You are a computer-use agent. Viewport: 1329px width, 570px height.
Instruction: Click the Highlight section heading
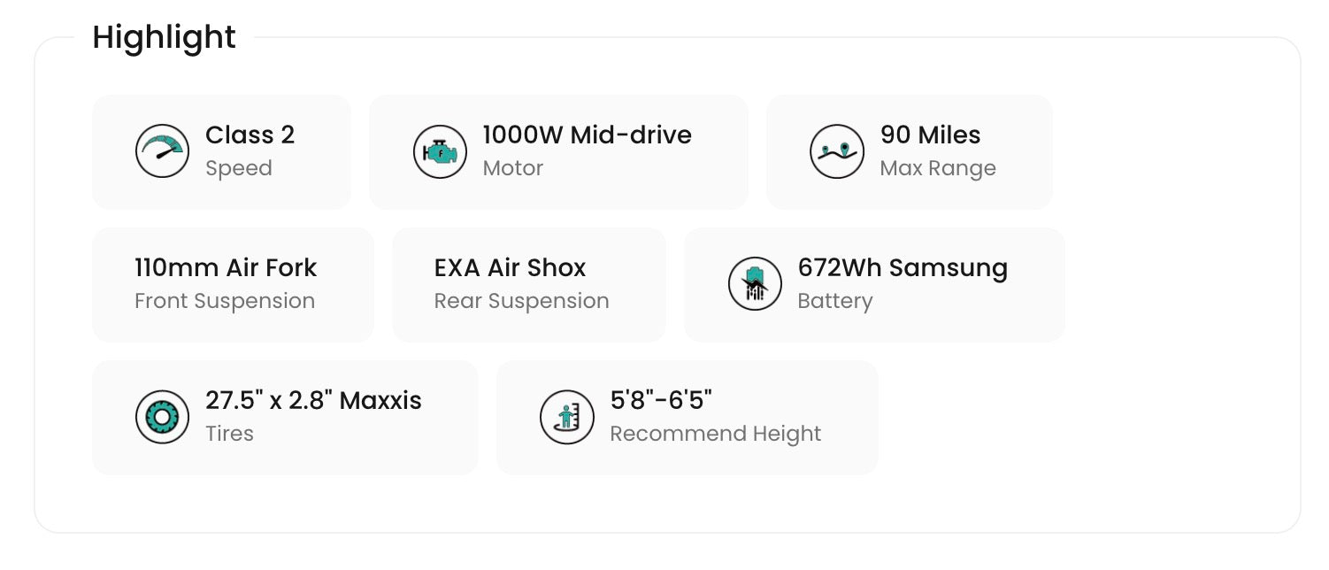(164, 37)
